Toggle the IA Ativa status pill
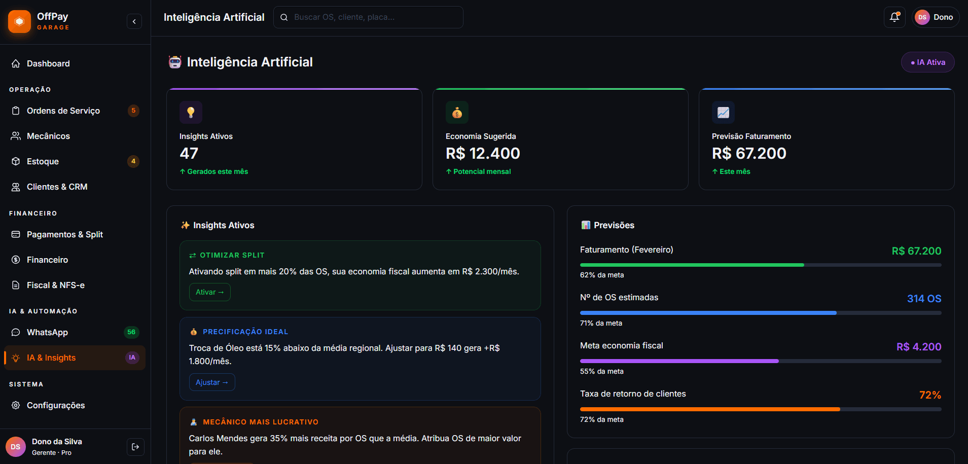Screen dimensions: 968x464 (x=927, y=62)
